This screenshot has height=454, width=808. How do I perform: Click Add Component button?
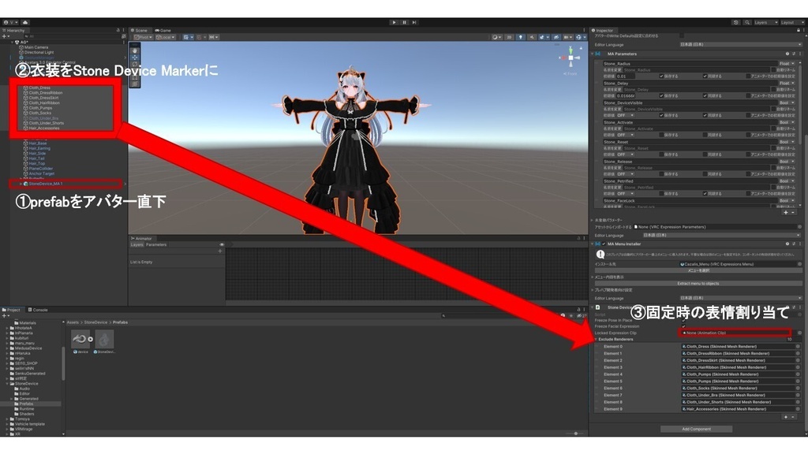[x=696, y=429]
